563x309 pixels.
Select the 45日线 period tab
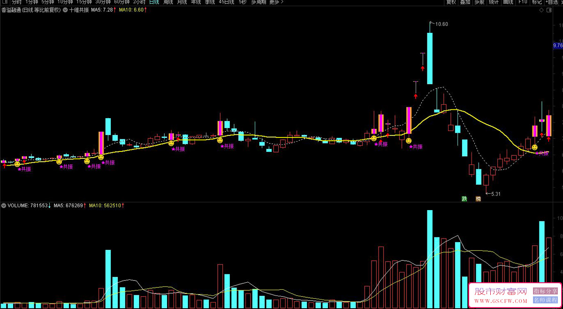point(226,2)
